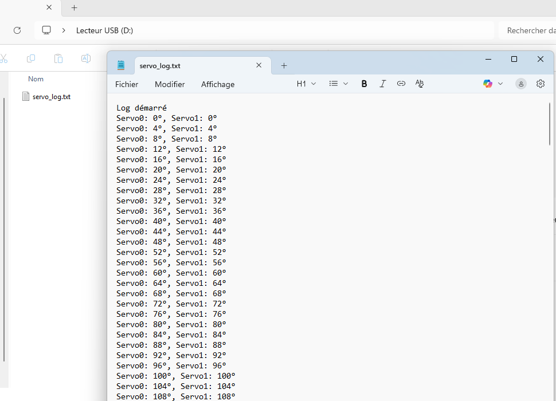This screenshot has height=401, width=556.
Task: Close the servo_log.txt tab
Action: [259, 65]
